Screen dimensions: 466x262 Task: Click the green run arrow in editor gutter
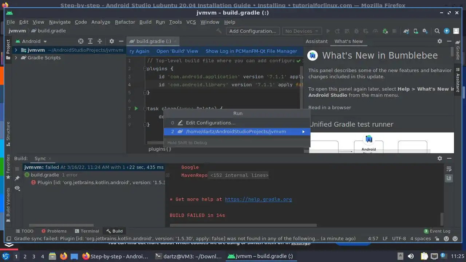click(x=136, y=108)
